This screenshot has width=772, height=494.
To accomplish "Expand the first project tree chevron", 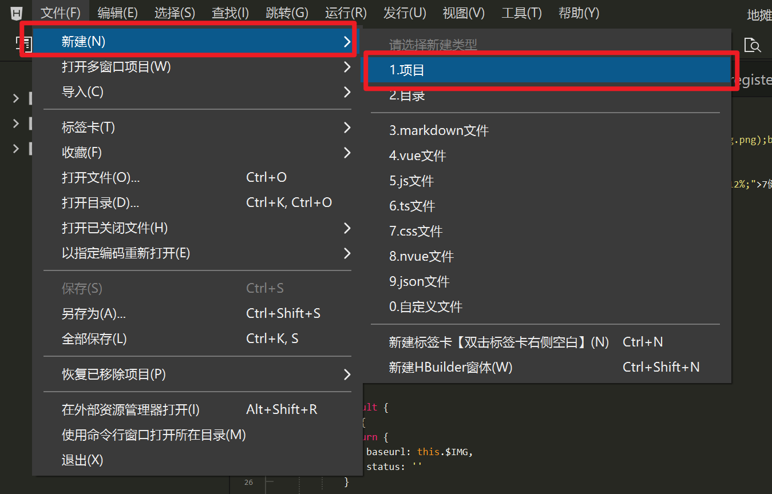I will (x=15, y=98).
